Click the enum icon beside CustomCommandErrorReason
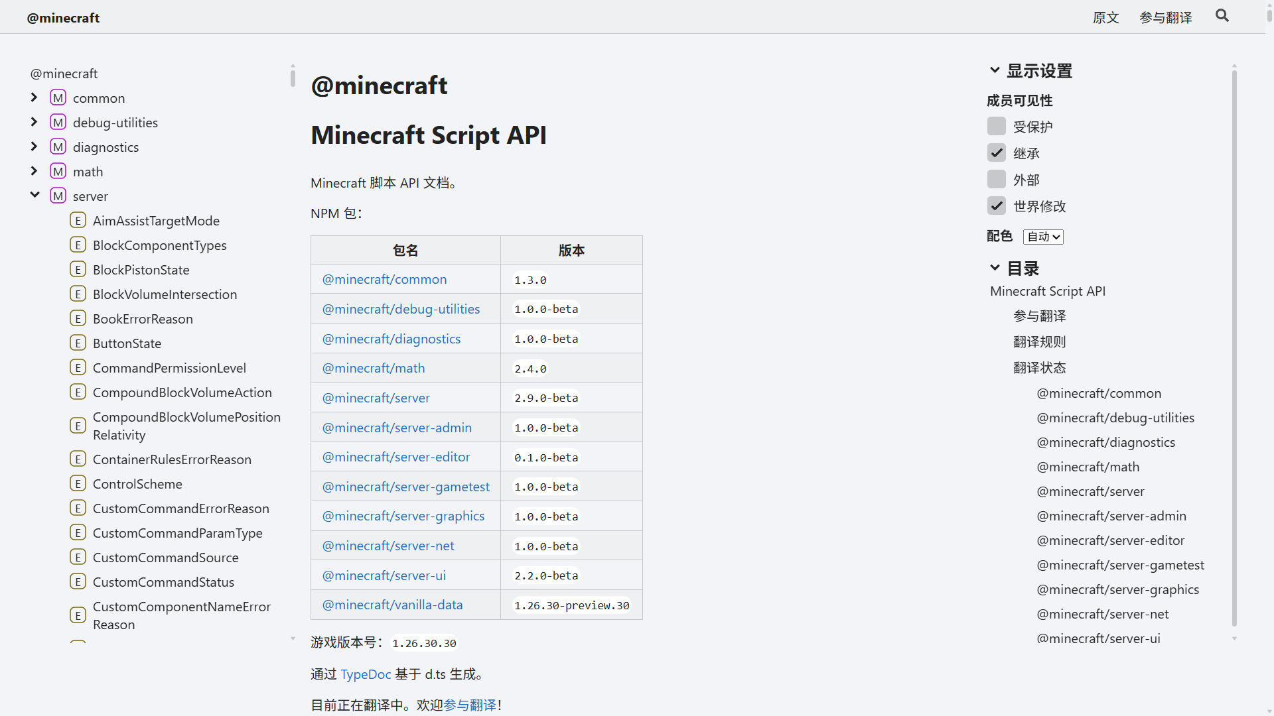This screenshot has height=716, width=1274. coord(78,508)
